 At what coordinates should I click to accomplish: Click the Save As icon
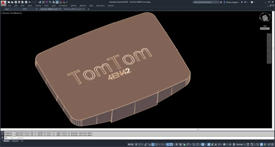click(19, 2)
